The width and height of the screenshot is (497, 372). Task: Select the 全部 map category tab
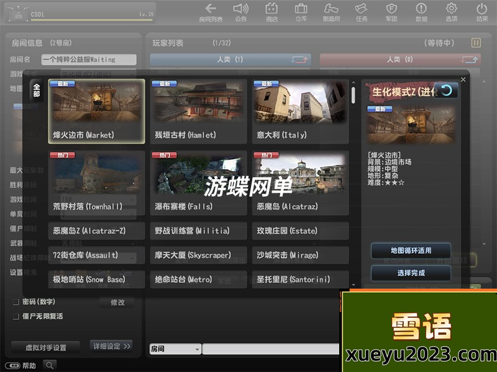tap(36, 91)
